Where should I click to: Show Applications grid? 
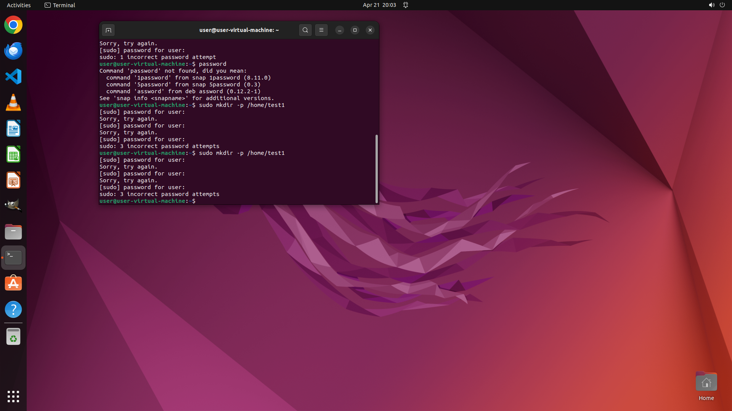point(13,396)
